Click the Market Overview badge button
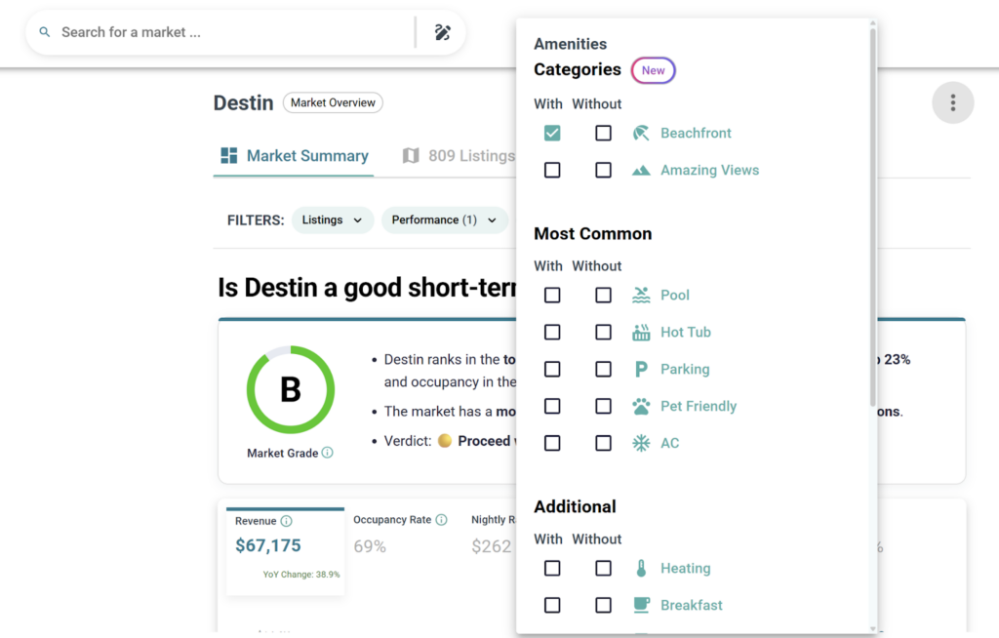 (x=333, y=102)
